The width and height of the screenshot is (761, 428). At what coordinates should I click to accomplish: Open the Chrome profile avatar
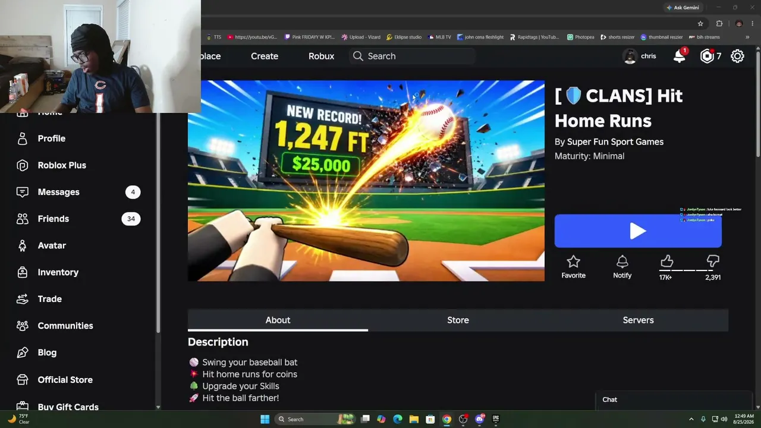click(x=739, y=23)
